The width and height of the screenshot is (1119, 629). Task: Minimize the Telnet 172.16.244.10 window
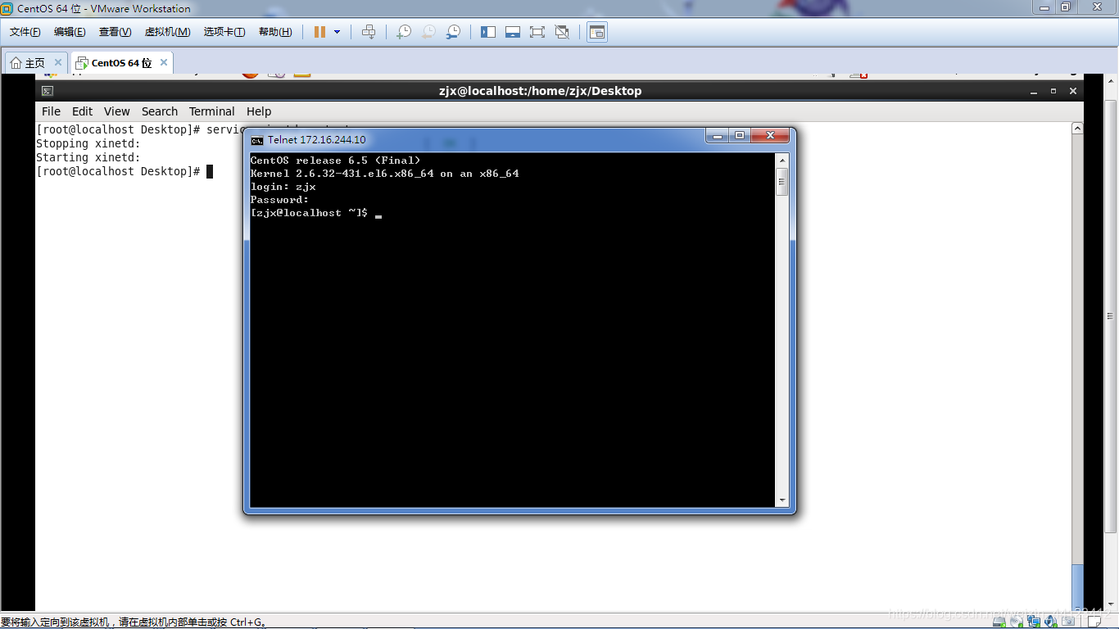[x=718, y=136]
